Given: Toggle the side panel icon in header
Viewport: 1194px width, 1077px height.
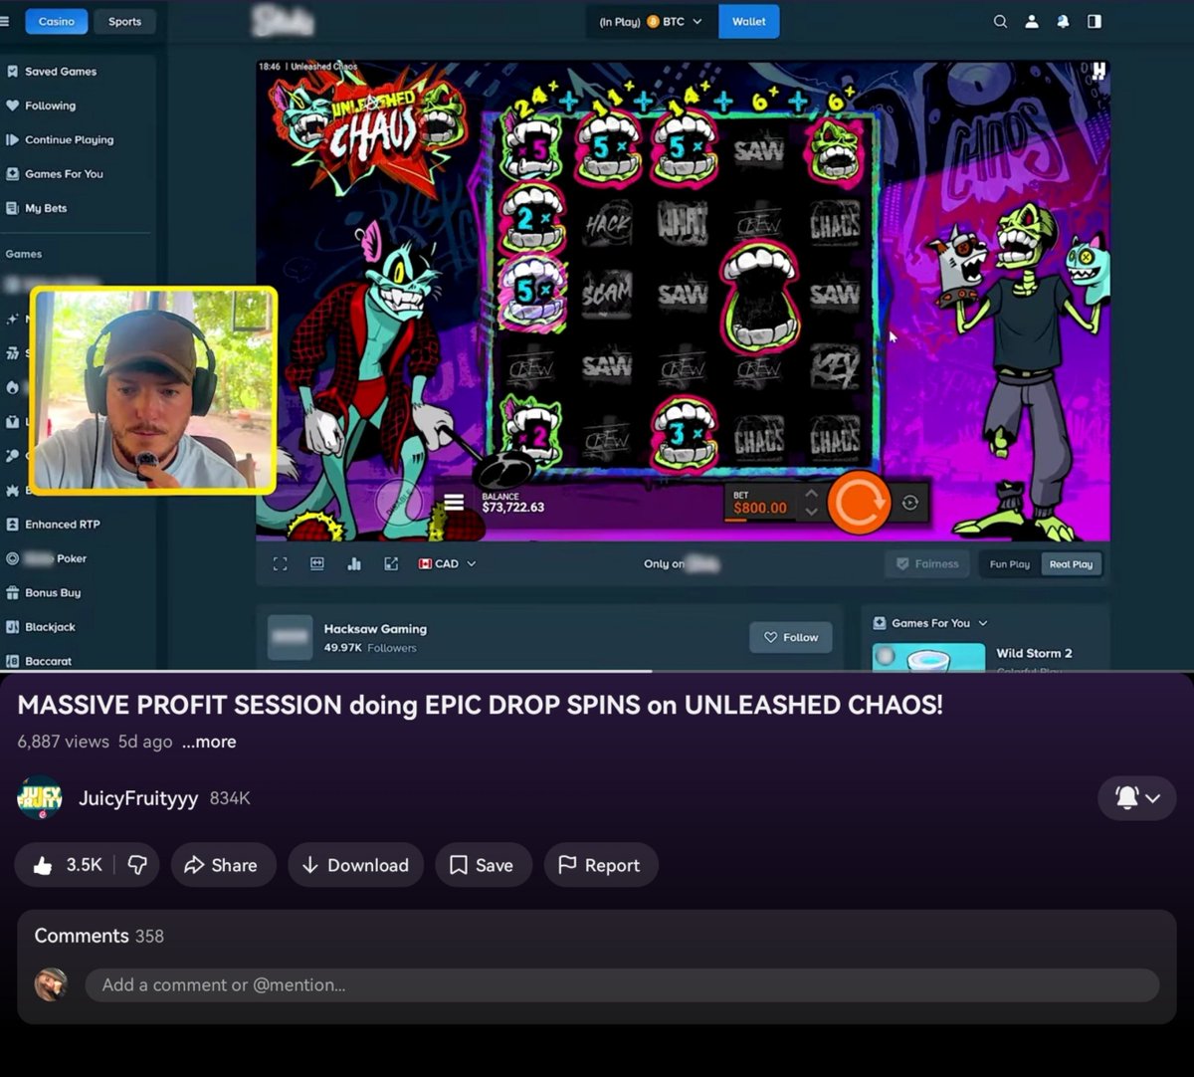Looking at the screenshot, I should [x=1094, y=21].
